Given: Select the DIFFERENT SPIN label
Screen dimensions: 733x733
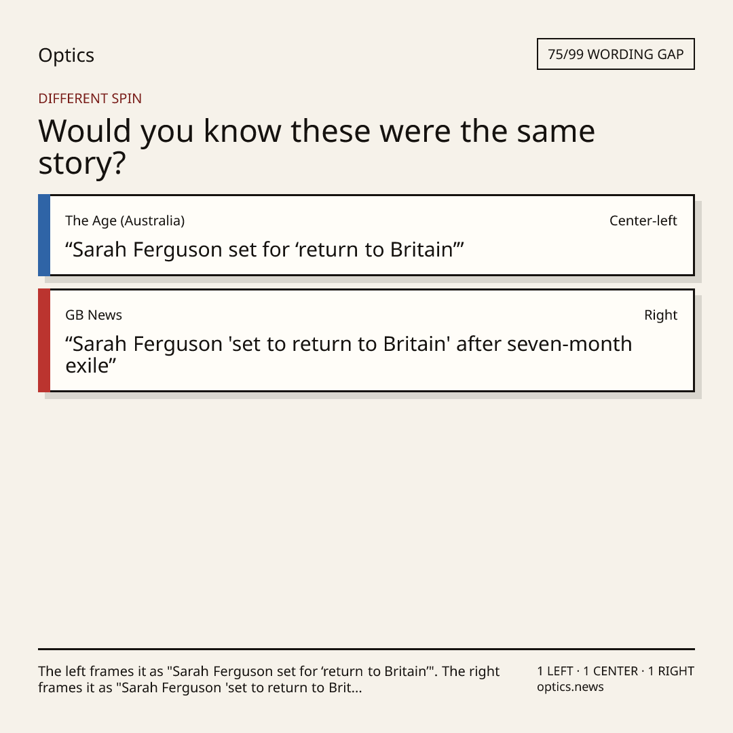Looking at the screenshot, I should click(x=90, y=98).
